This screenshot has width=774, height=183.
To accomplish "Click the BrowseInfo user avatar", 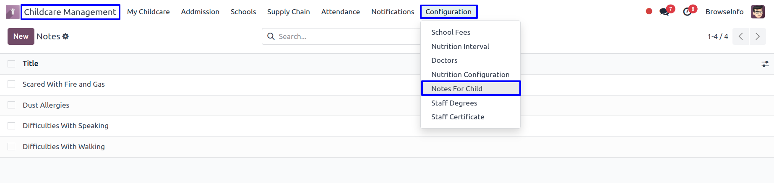I will pyautogui.click(x=758, y=12).
